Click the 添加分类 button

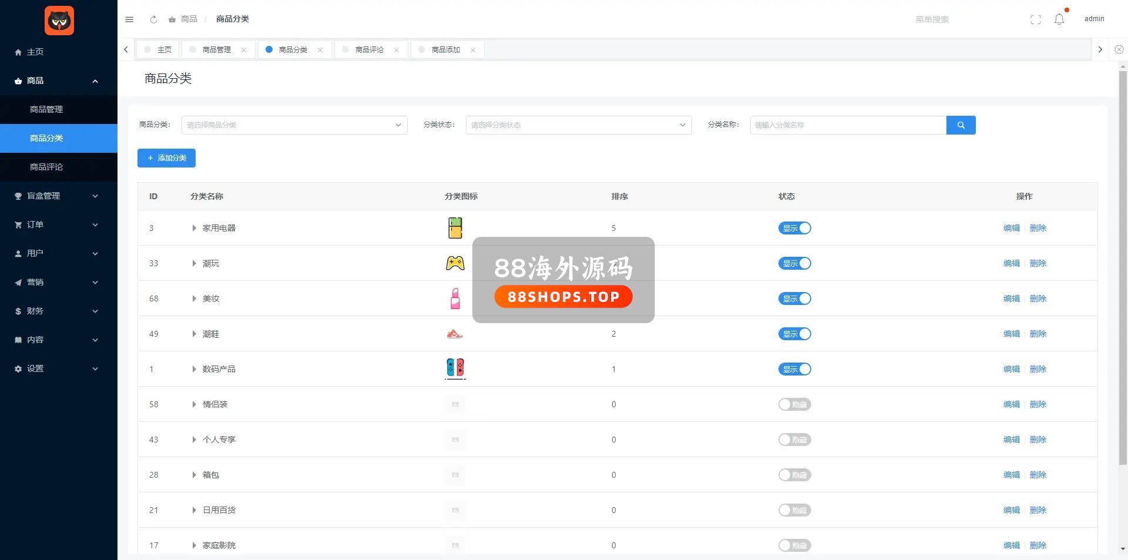(x=166, y=158)
